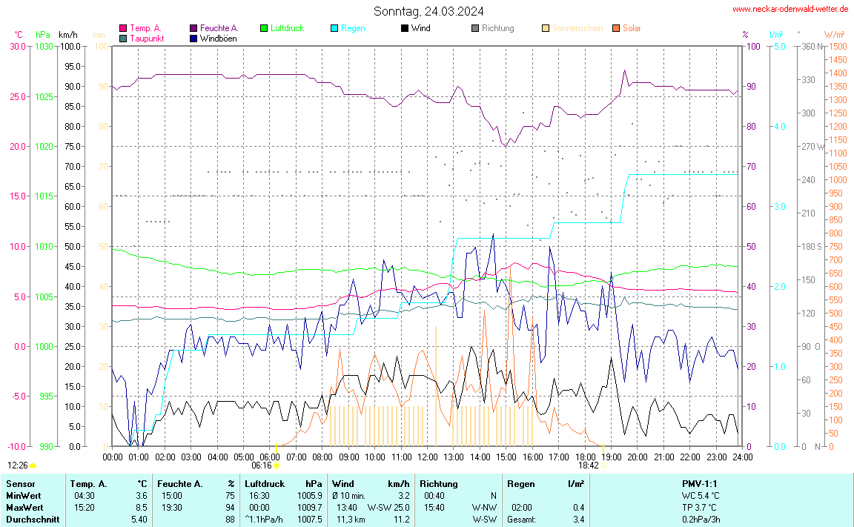Screen dimensions: 854x527
Task: Click the pink Temp. A. legend square
Action: click(x=123, y=28)
